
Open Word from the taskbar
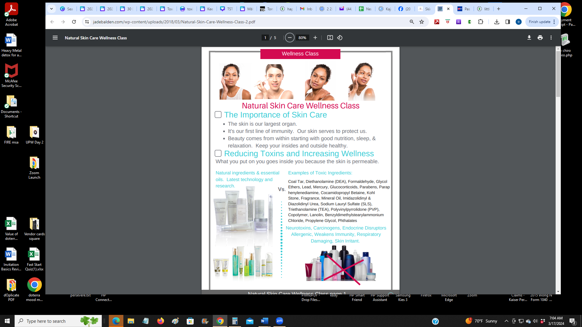pyautogui.click(x=264, y=321)
